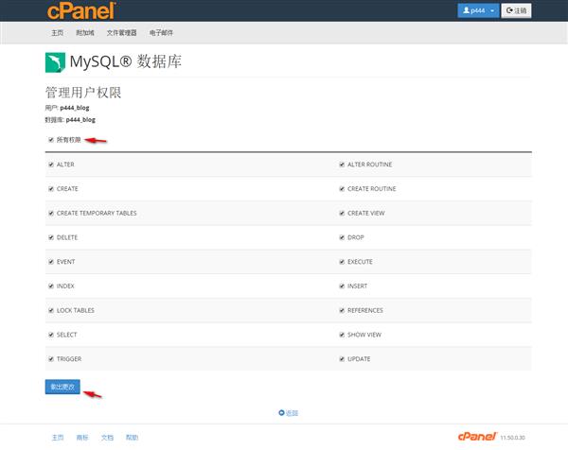Click the 注销 logout button
Screen dimensions: 568x450
[x=516, y=10]
